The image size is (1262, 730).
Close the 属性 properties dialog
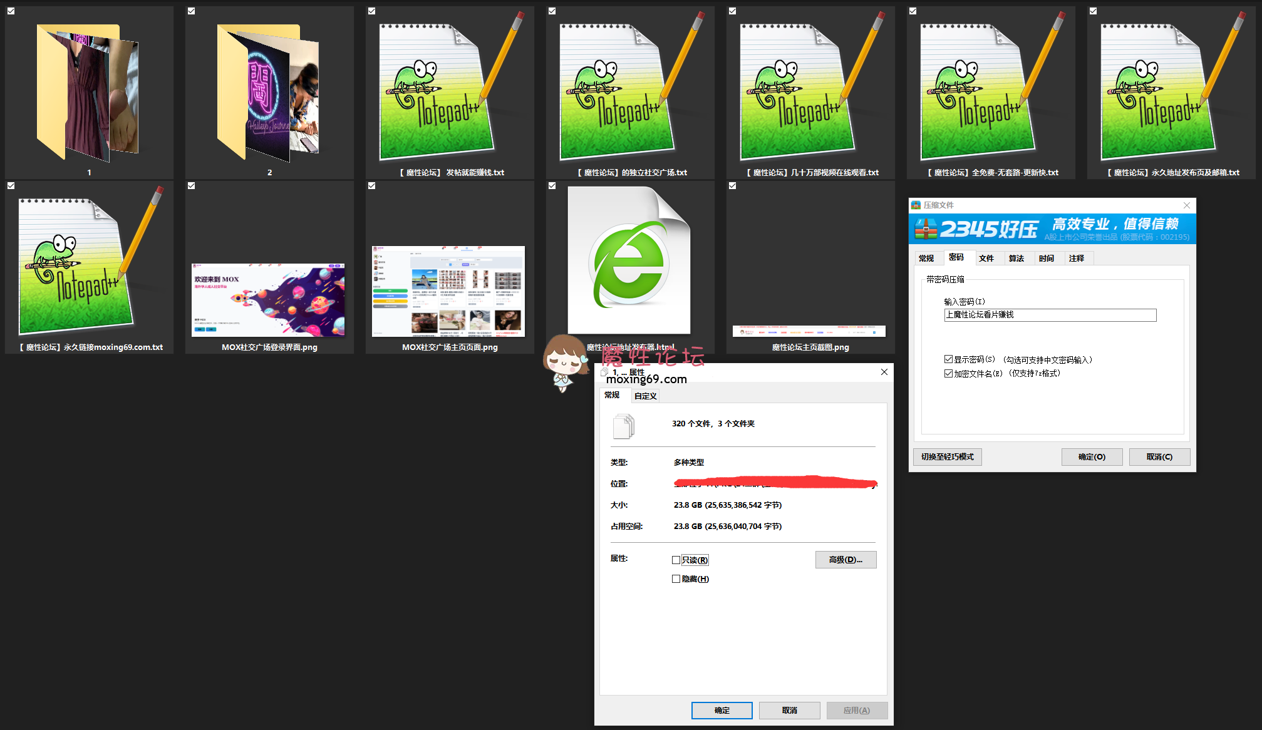[884, 372]
